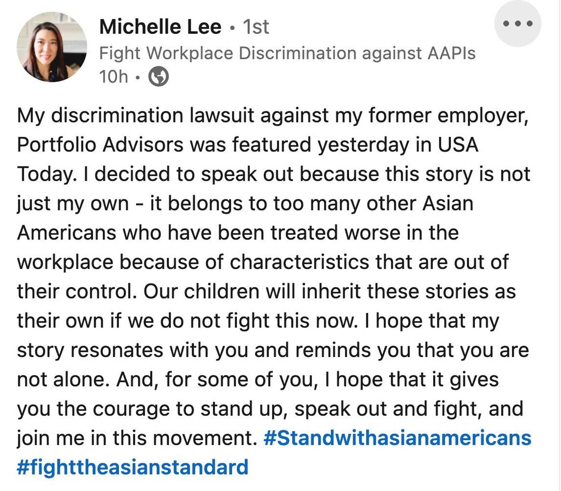The width and height of the screenshot is (561, 491).
Task: Open the #fighttheasianstandard hashtag
Action: pos(132,467)
